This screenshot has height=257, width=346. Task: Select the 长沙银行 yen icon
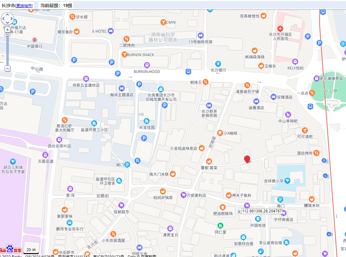[x=218, y=64]
